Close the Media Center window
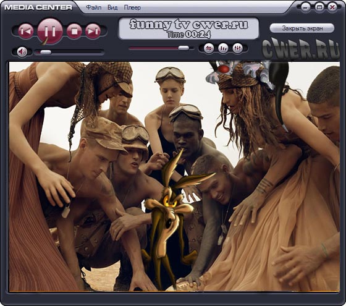 tap(332, 7)
